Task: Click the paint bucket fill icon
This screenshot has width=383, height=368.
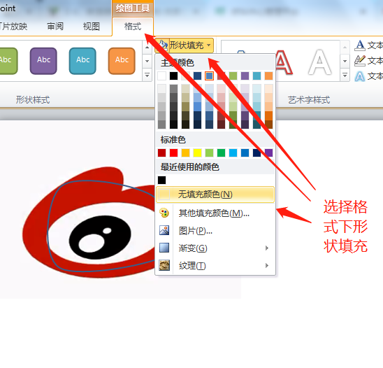Action: pyautogui.click(x=162, y=45)
